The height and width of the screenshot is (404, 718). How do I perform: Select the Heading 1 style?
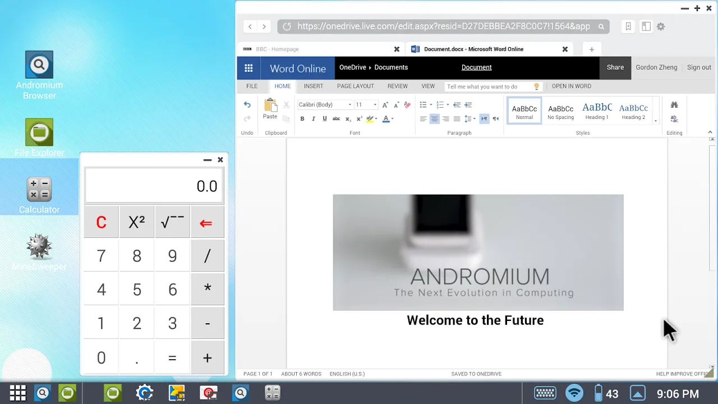click(597, 111)
